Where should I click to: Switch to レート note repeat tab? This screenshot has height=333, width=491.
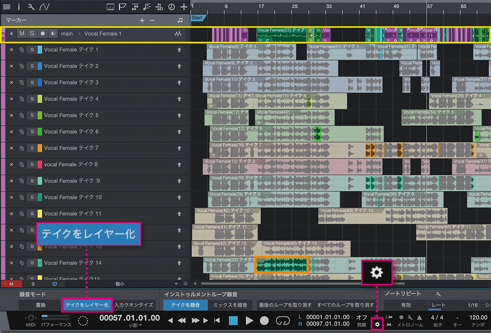[439, 305]
